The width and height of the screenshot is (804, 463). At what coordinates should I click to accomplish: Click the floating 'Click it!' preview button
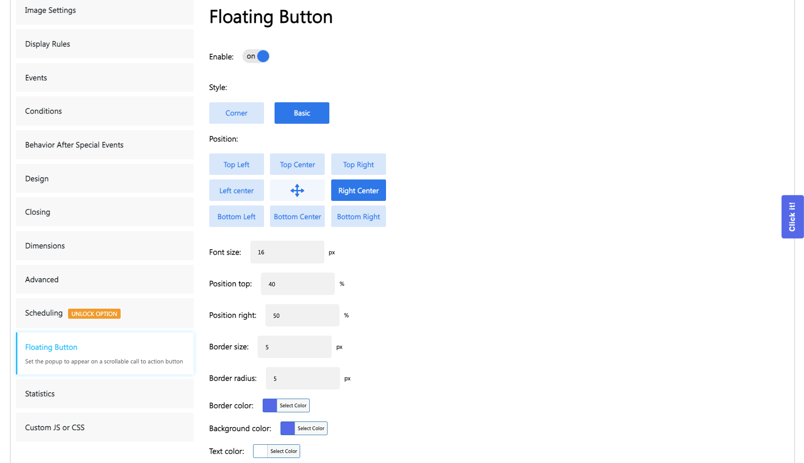792,217
